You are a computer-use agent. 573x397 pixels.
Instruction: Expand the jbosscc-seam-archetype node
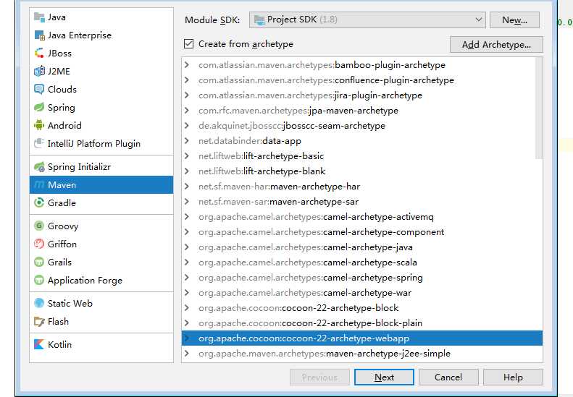click(187, 126)
